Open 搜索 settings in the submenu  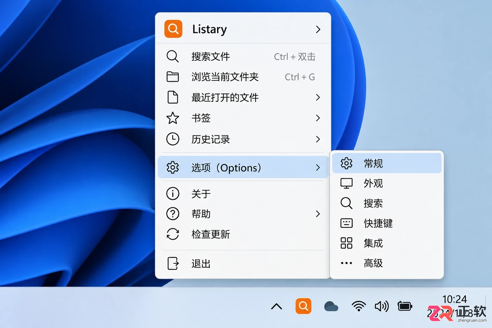click(387, 203)
